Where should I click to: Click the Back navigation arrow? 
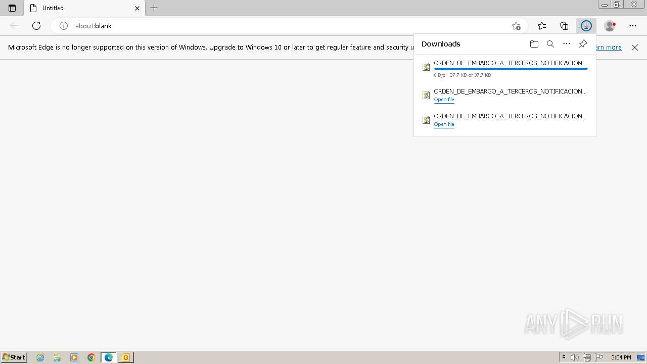(14, 26)
